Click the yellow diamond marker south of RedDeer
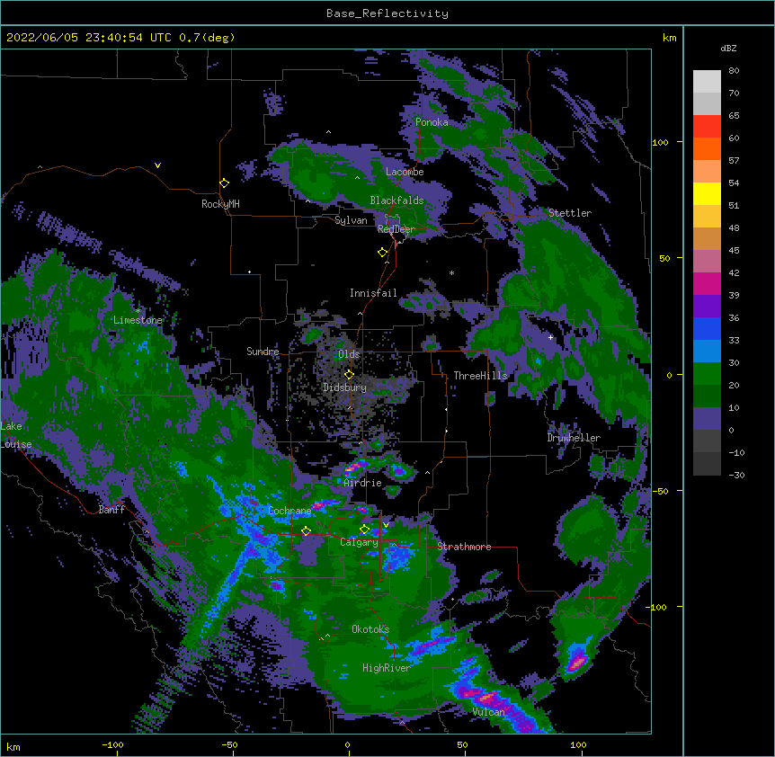Image resolution: width=775 pixels, height=757 pixels. click(382, 253)
